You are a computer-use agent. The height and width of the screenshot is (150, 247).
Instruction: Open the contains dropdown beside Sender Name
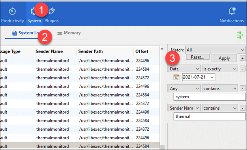pos(220,108)
